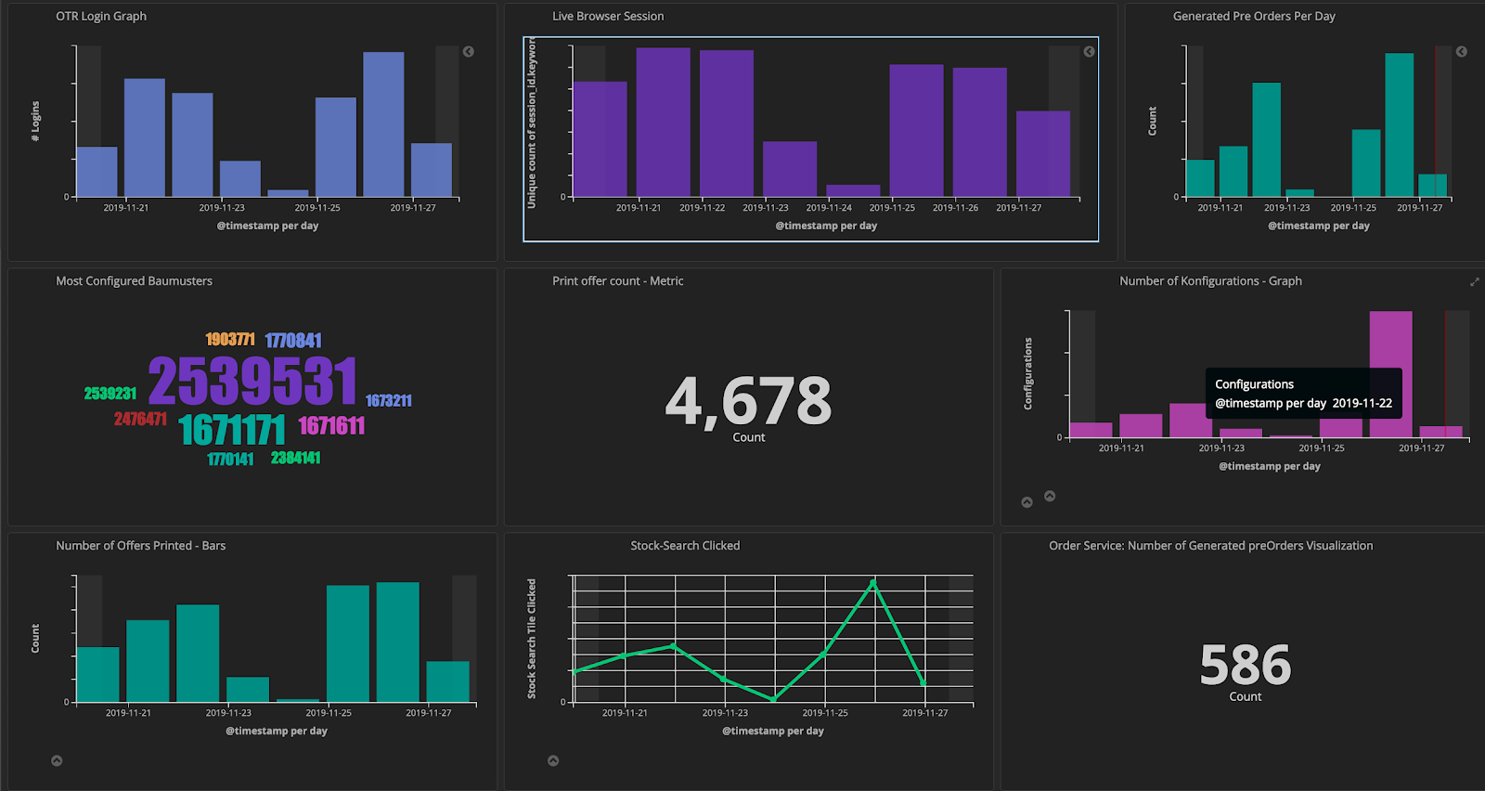The height and width of the screenshot is (791, 1485).
Task: Click the 2019-11-25 bar in Live Browser Session
Action: 917,131
